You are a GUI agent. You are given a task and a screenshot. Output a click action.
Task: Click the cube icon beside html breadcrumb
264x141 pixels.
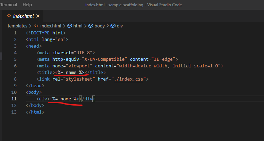click(x=69, y=26)
